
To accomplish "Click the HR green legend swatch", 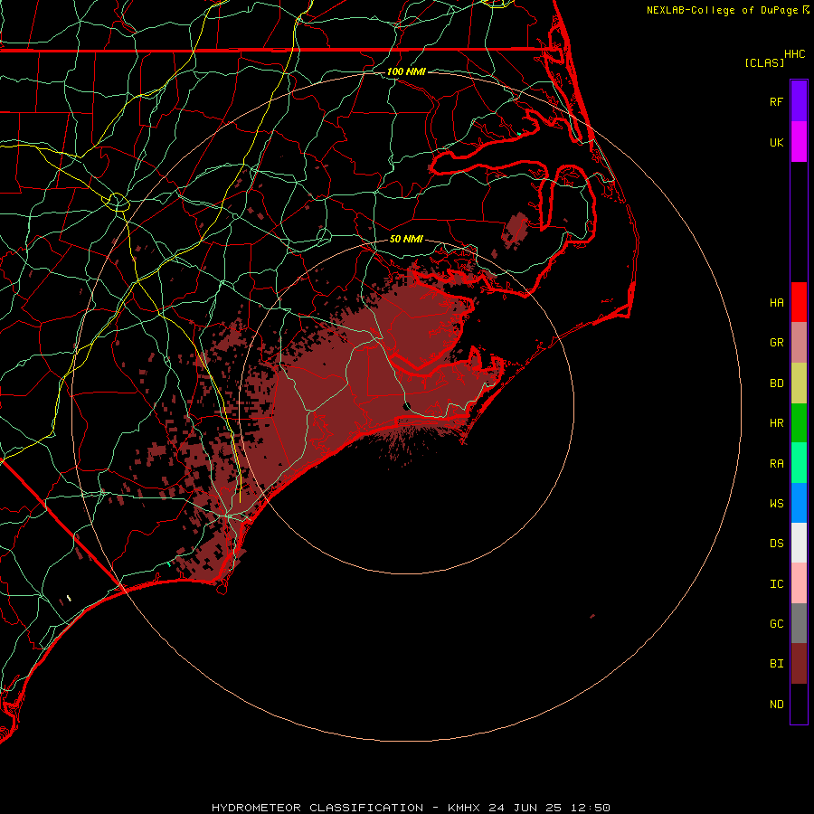I will (799, 423).
